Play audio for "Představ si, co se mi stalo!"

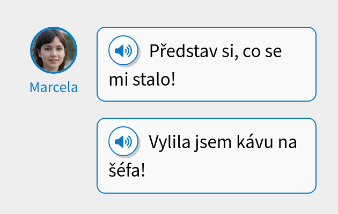click(123, 50)
